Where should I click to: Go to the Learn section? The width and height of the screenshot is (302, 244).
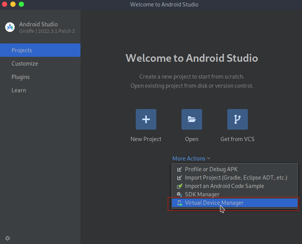40,90
